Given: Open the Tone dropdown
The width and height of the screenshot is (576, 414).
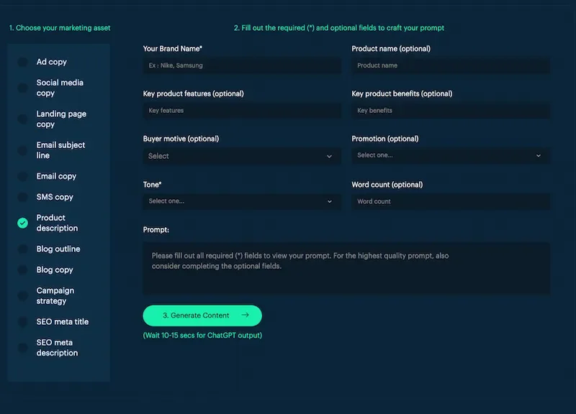Looking at the screenshot, I should click(x=243, y=201).
